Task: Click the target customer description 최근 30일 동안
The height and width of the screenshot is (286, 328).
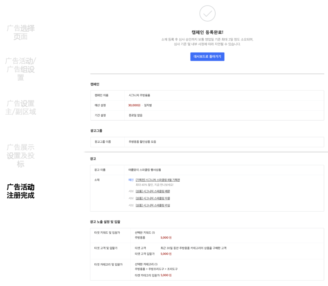Action: 193,248
